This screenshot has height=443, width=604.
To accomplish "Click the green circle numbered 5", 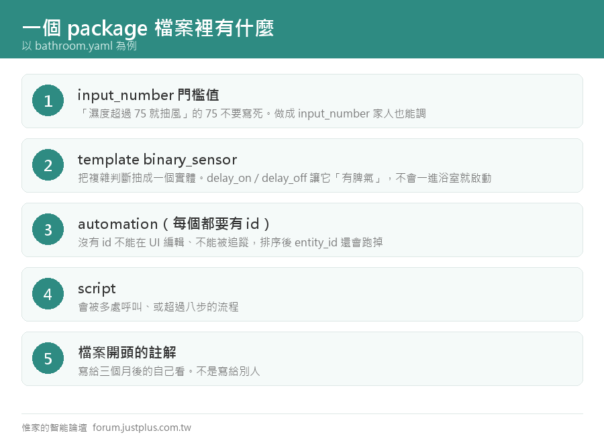I will click(x=48, y=358).
